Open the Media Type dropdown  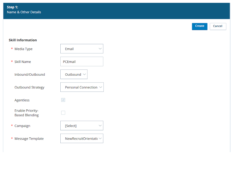(82, 49)
